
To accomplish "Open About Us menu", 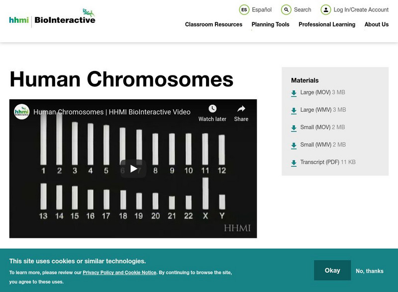I will click(377, 24).
